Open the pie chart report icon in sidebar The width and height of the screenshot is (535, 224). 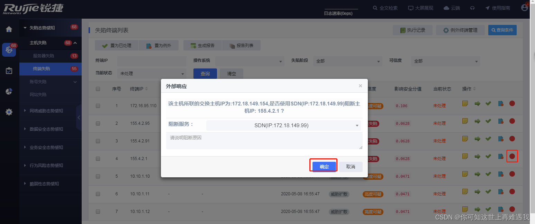point(9,91)
